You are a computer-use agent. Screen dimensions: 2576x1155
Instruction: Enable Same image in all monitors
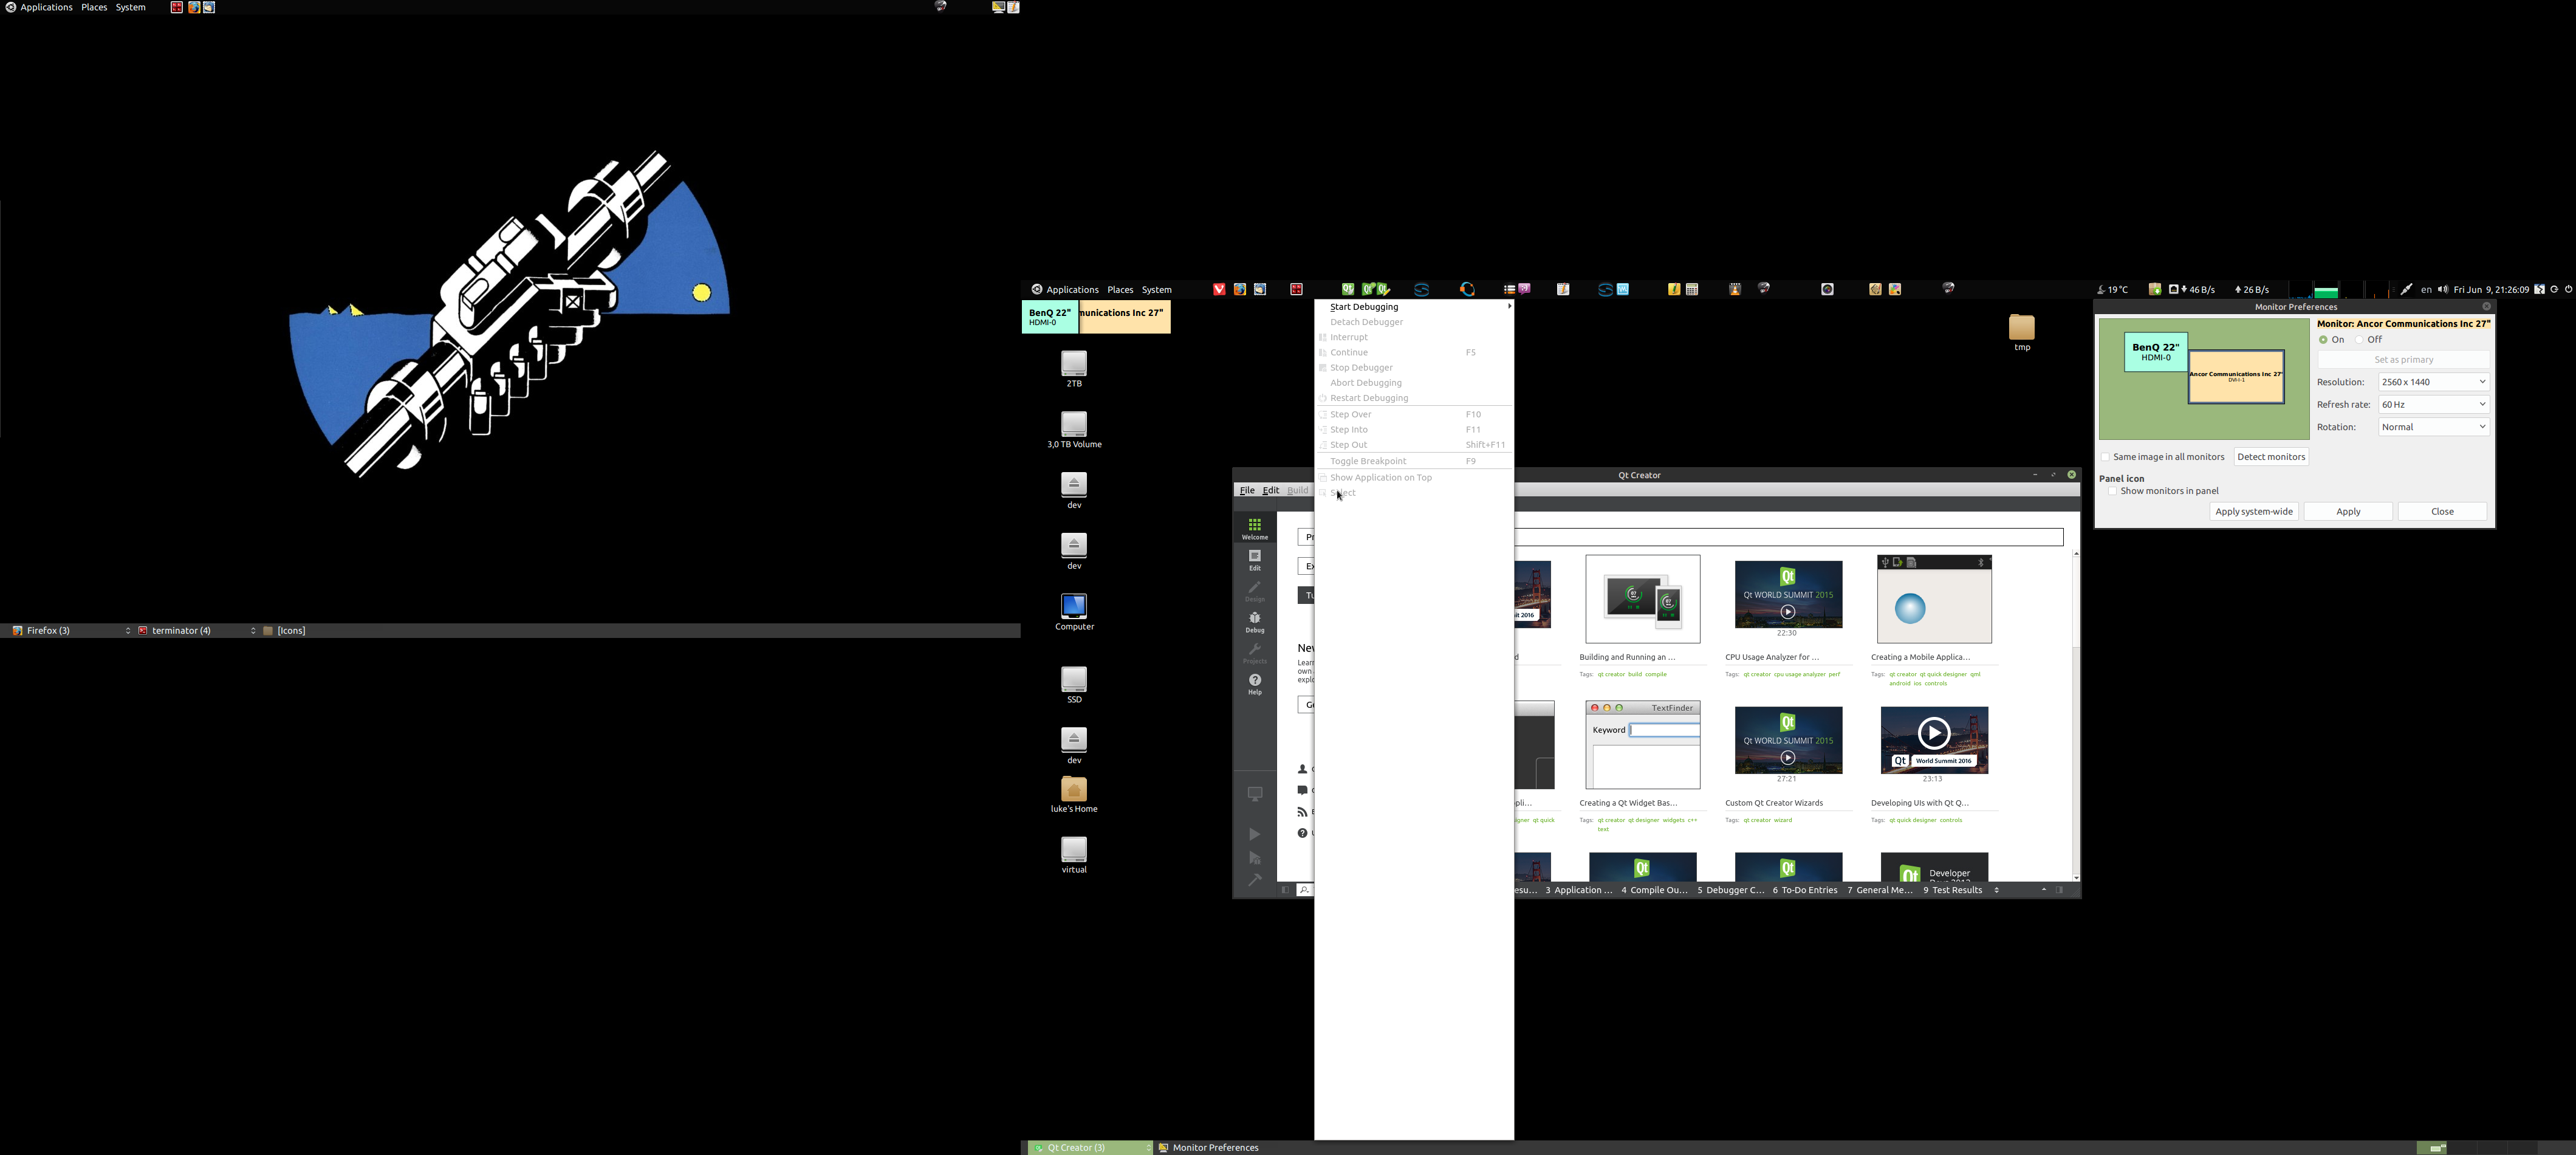tap(2105, 457)
